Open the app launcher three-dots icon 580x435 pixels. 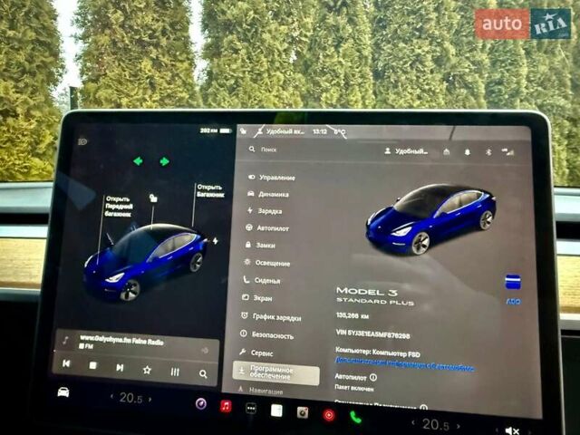251,408
